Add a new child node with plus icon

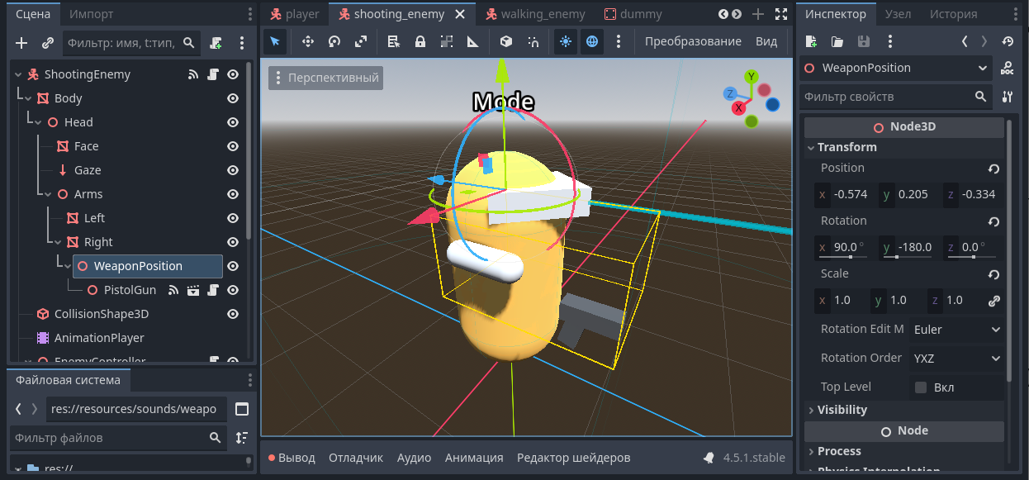(21, 43)
